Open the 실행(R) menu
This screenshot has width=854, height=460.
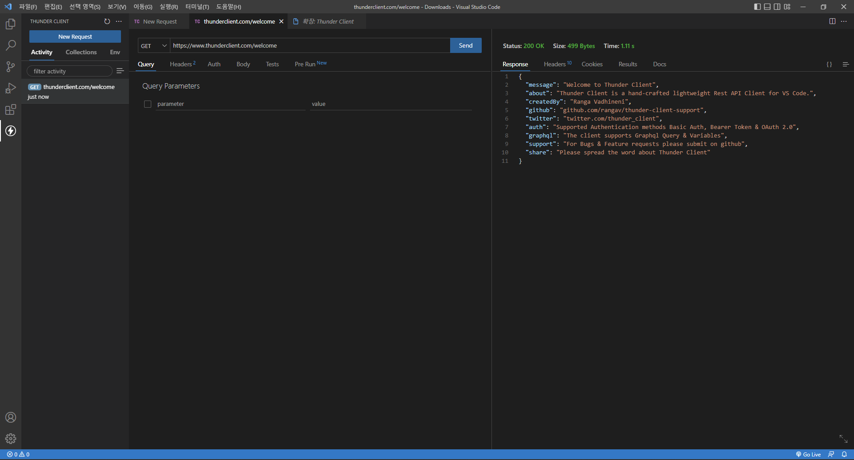169,7
